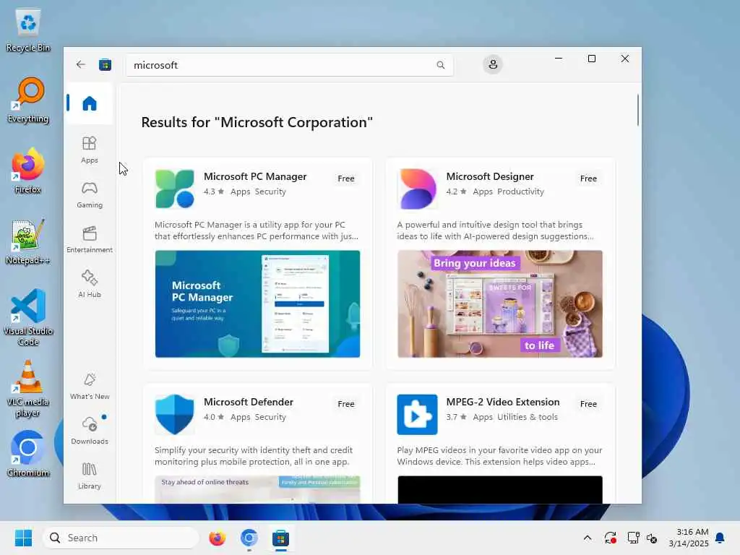This screenshot has height=555, width=740.
Task: Select Notepad++ desktop shortcut
Action: click(28, 241)
